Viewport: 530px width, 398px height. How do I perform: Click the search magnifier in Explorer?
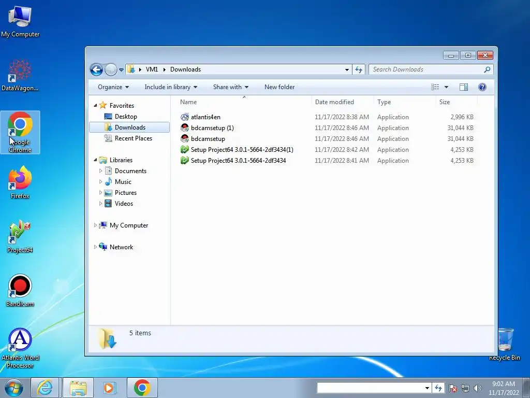487,70
